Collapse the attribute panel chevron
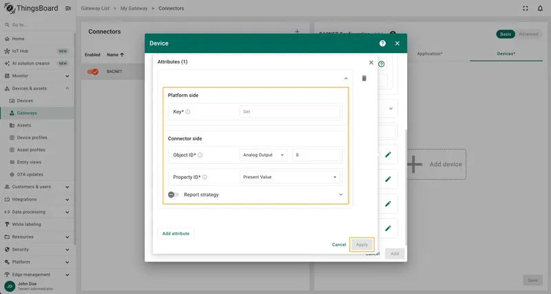 tap(346, 78)
